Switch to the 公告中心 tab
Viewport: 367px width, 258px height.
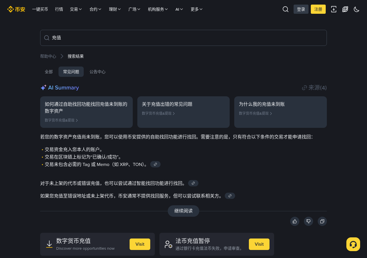point(97,72)
